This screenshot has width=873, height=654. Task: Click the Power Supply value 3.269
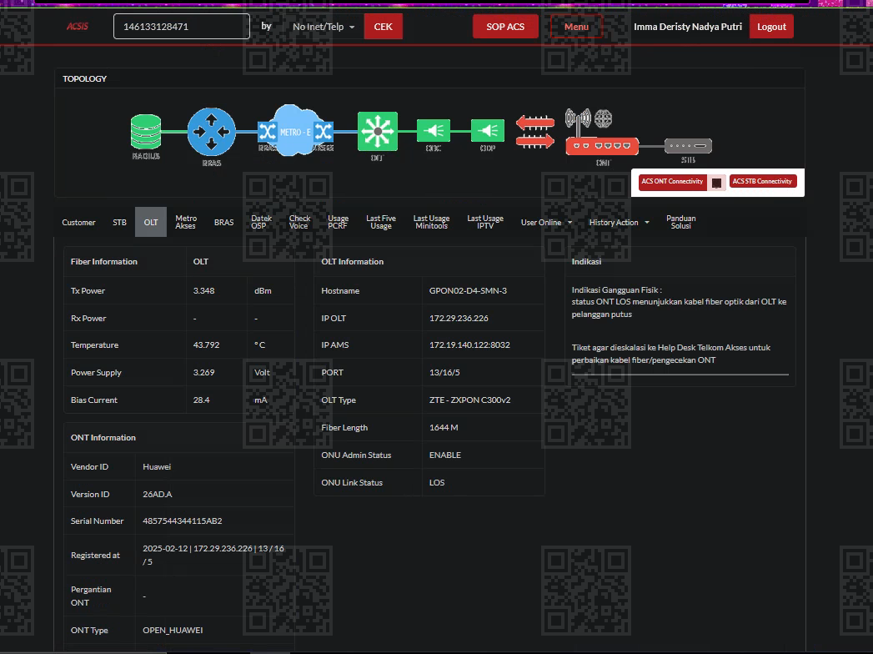coord(203,372)
